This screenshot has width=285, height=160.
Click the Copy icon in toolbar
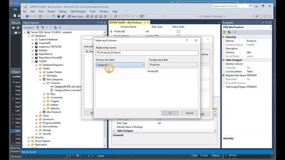pyautogui.click(x=116, y=16)
